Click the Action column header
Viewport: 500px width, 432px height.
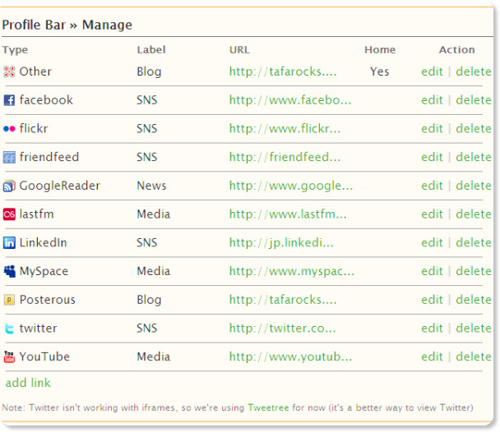[456, 50]
